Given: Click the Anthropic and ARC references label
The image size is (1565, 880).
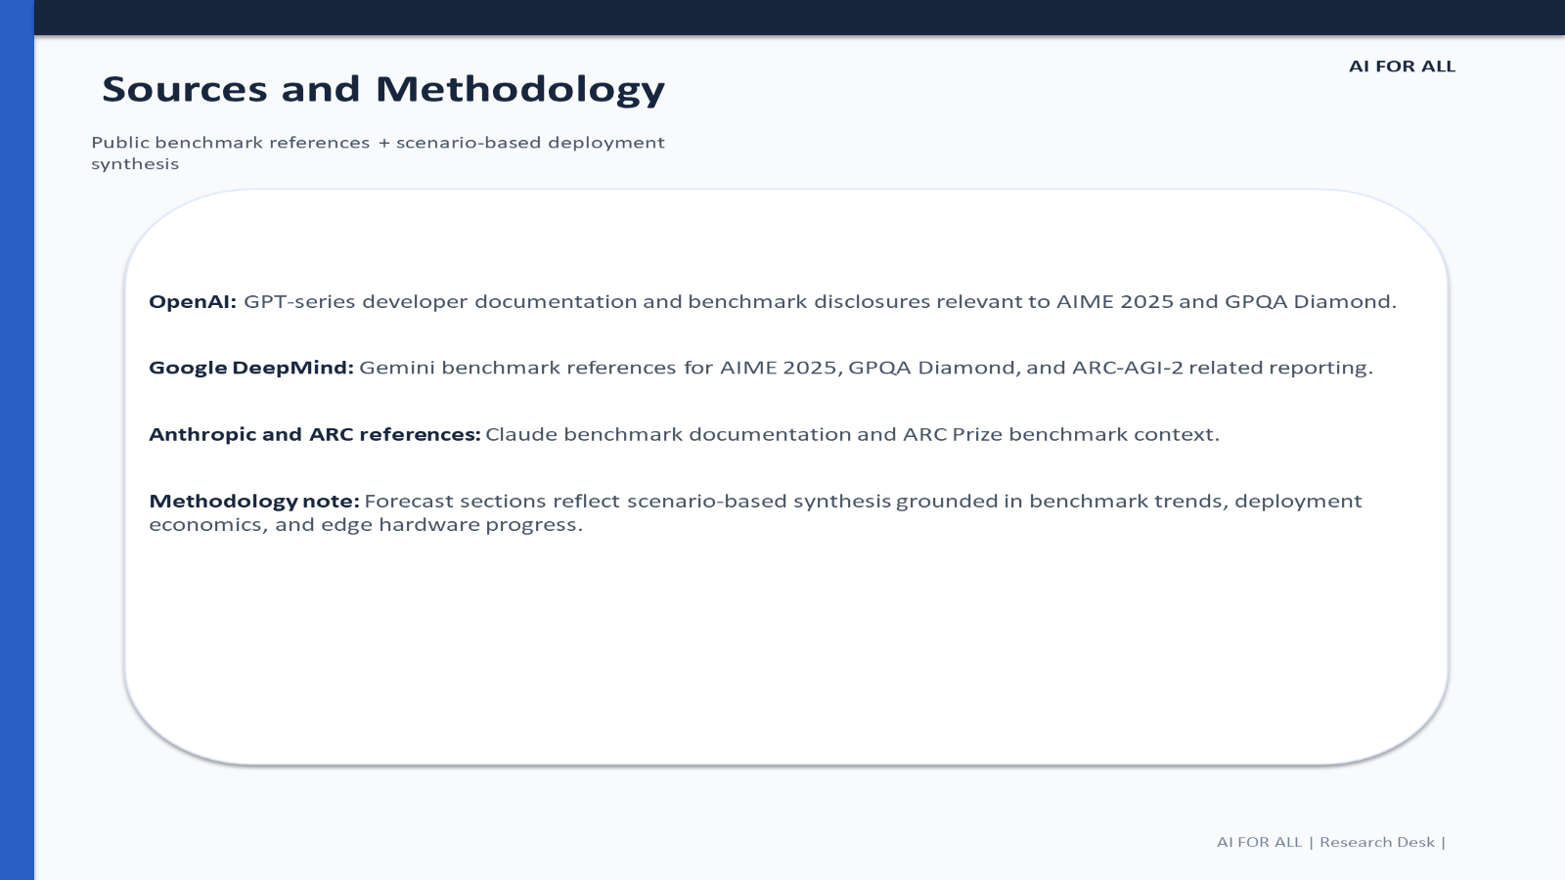Looking at the screenshot, I should (x=315, y=434).
